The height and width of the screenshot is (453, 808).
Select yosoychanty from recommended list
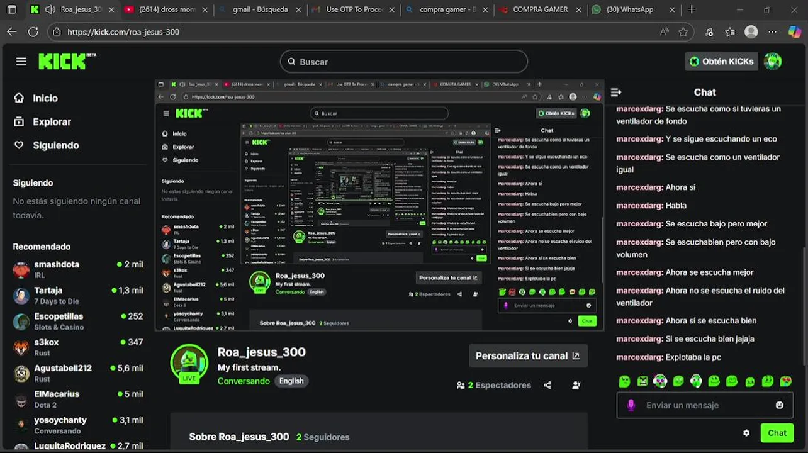click(x=78, y=425)
